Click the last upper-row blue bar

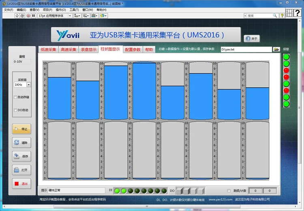pos(257,103)
